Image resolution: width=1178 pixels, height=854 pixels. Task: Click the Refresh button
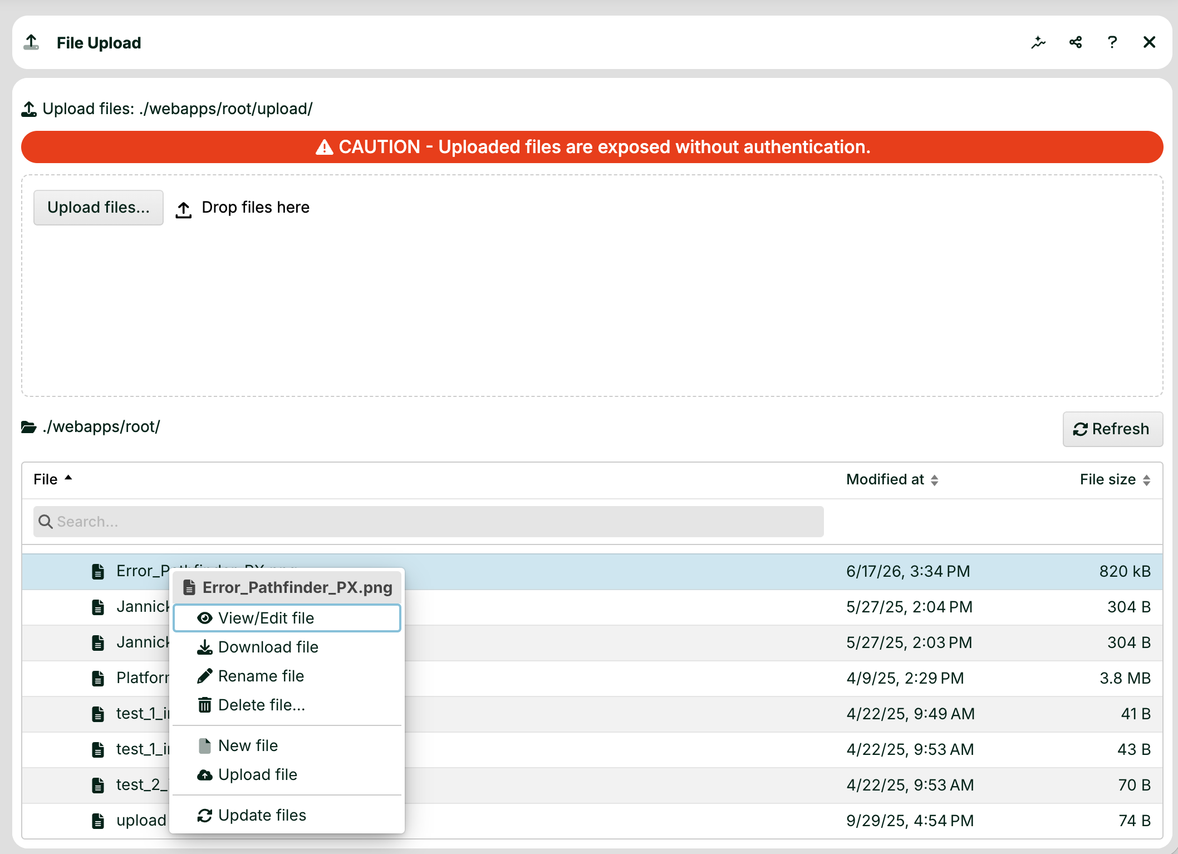1112,429
